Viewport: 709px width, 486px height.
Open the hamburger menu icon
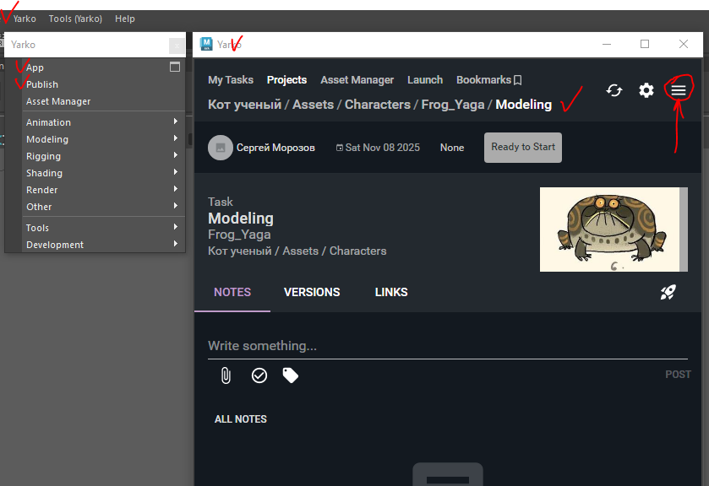tap(679, 90)
